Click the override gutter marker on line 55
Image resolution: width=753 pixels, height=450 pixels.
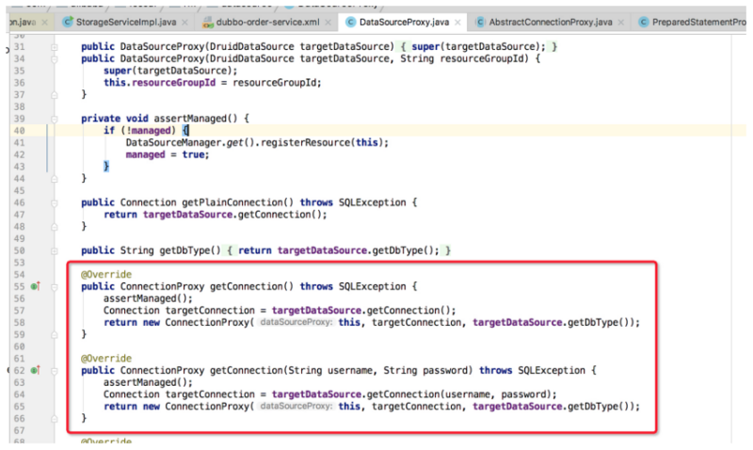(35, 287)
